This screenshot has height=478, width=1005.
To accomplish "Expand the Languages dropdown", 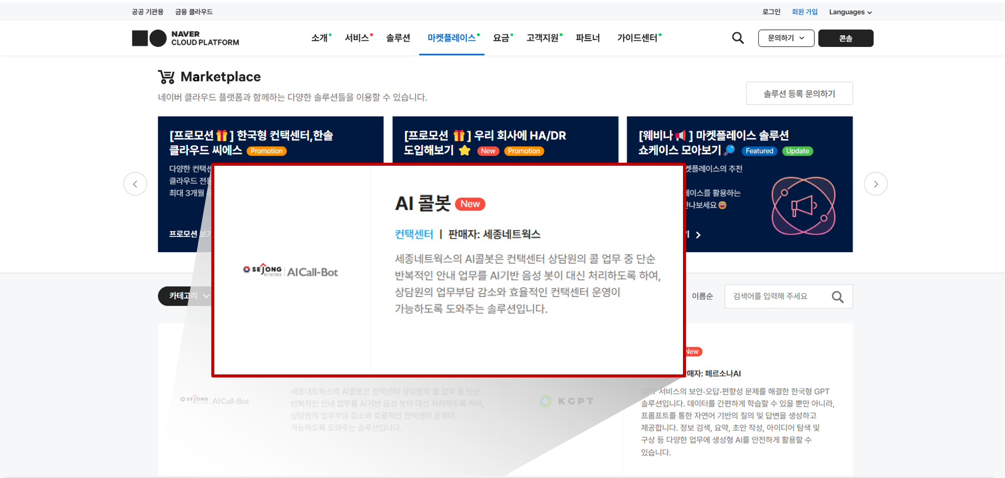I will [x=850, y=12].
